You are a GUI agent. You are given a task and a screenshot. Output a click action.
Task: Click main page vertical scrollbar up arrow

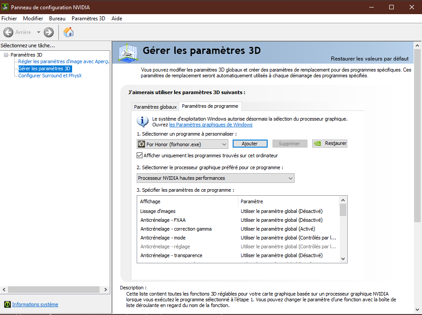[418, 46]
